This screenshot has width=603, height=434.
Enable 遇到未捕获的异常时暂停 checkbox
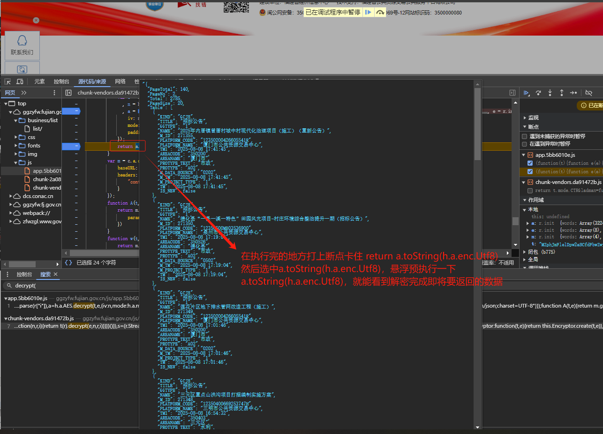point(525,136)
